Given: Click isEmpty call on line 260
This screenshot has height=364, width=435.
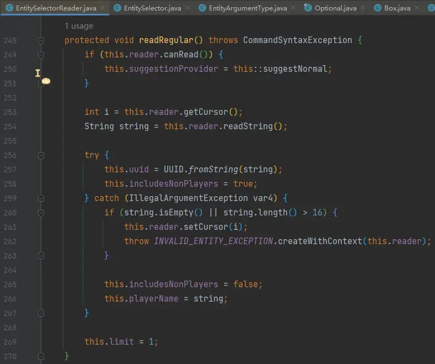Looking at the screenshot, I should click(x=176, y=213).
